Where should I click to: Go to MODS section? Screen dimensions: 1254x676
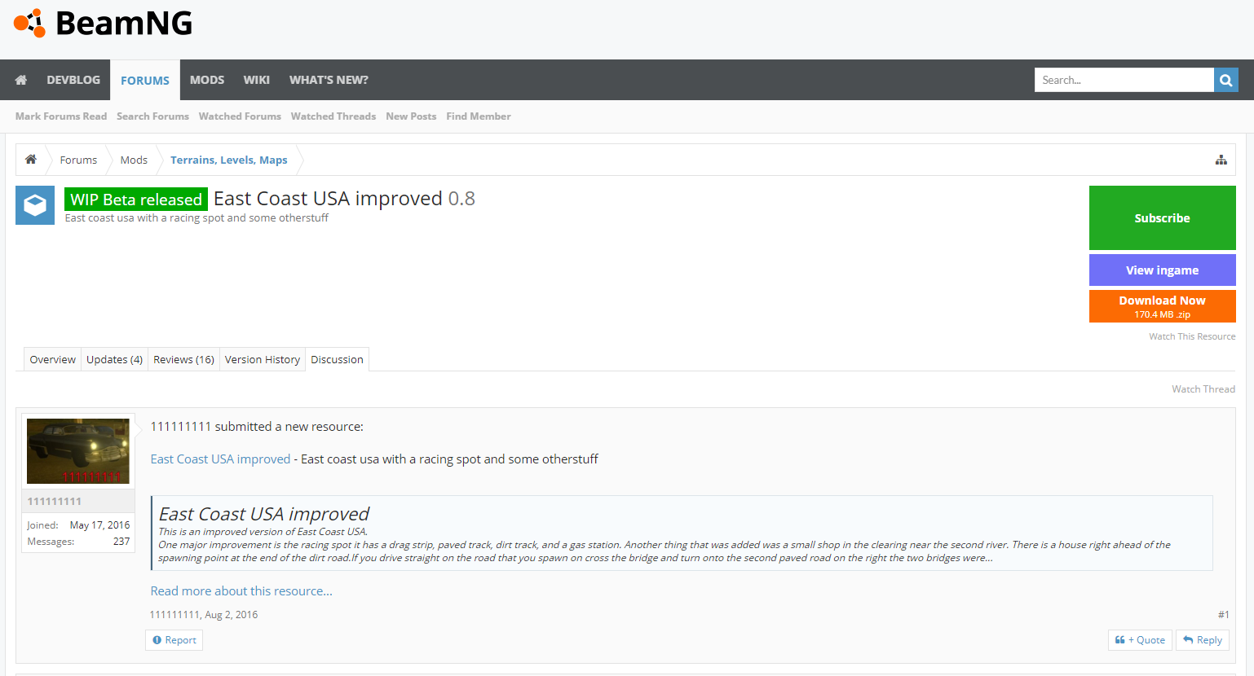(x=207, y=80)
